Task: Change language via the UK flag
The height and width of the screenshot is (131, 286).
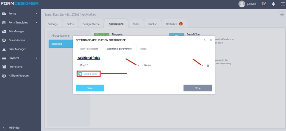Action: [x=263, y=4]
